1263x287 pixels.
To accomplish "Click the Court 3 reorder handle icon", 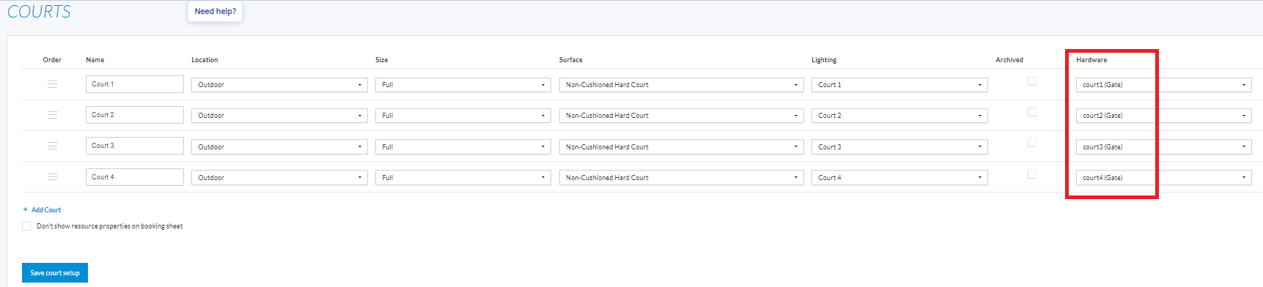I will point(52,146).
